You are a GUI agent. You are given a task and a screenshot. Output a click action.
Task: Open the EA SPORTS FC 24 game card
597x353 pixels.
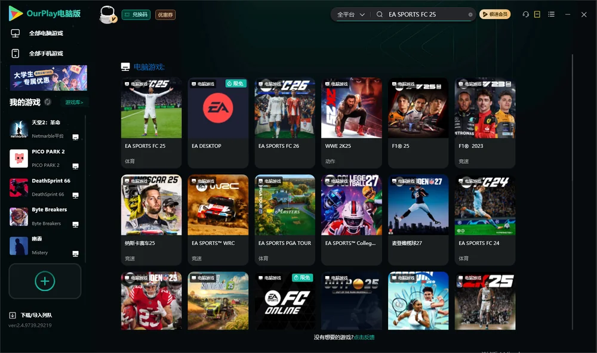pyautogui.click(x=485, y=220)
